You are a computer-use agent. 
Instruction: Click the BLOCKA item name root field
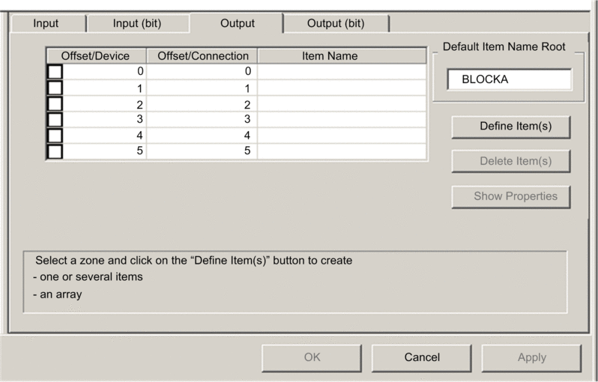tap(509, 79)
